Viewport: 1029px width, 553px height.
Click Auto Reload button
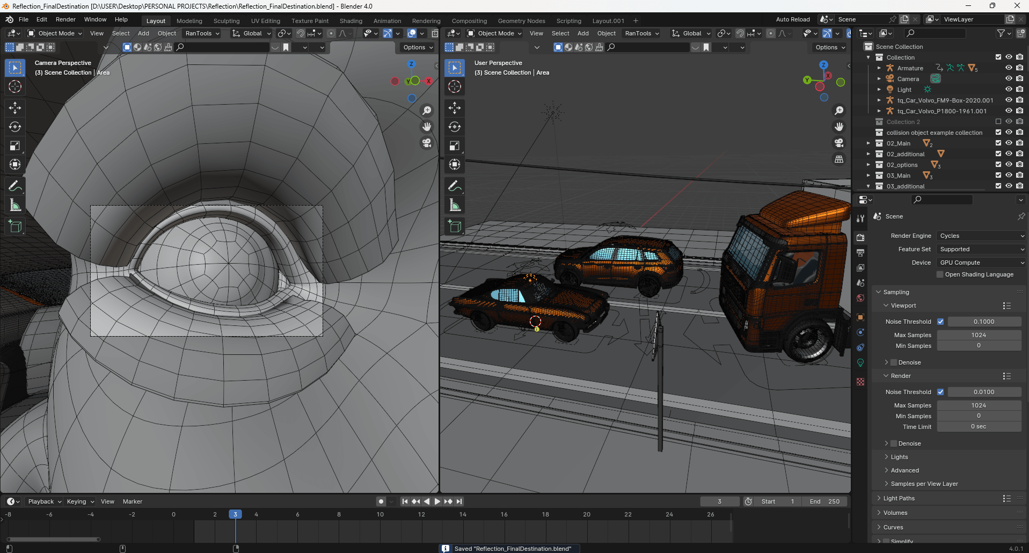point(793,19)
